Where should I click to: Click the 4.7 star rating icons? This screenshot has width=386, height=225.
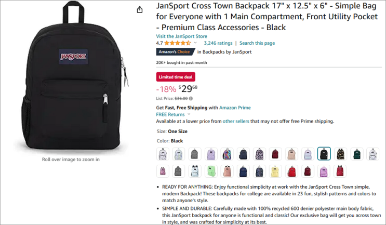(x=178, y=43)
